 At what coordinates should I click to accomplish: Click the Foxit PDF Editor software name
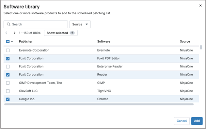pyautogui.click(x=108, y=58)
